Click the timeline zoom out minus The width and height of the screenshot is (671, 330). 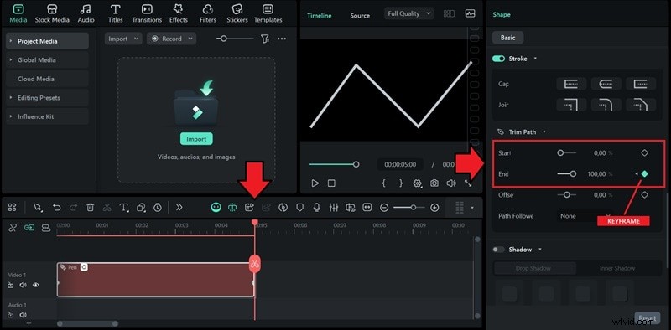384,208
